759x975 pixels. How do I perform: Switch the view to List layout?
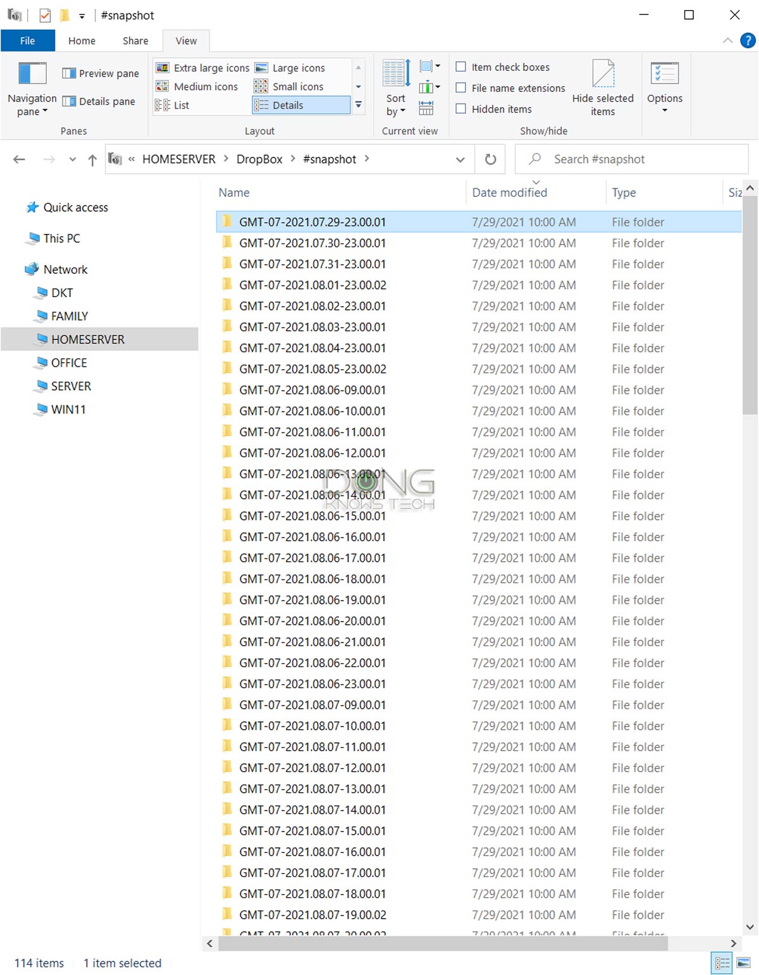[181, 106]
